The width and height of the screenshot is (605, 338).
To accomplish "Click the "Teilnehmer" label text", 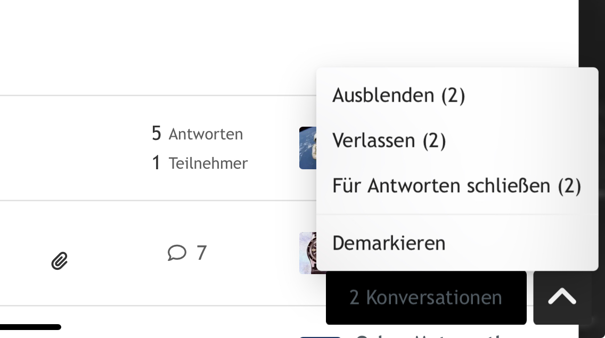I will tap(208, 163).
